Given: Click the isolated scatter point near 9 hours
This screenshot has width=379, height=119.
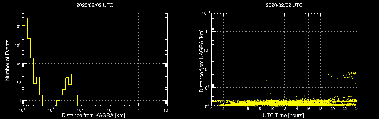Looking at the screenshot, I should [267, 81].
